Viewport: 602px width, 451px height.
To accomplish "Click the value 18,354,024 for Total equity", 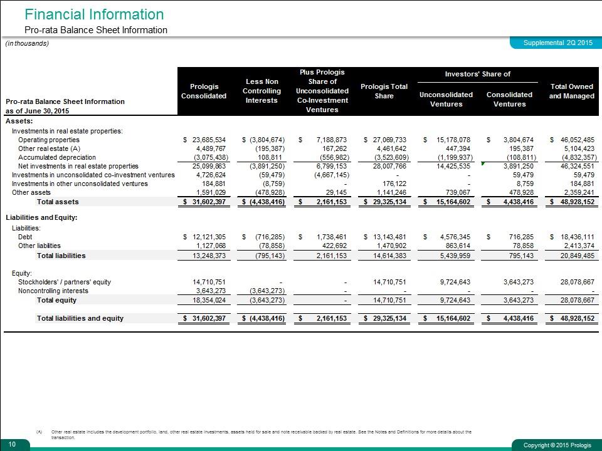I will tap(209, 300).
